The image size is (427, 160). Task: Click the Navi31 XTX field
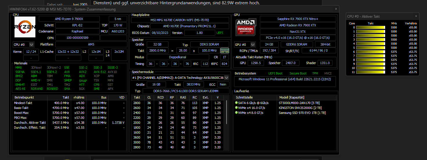click(x=298, y=32)
